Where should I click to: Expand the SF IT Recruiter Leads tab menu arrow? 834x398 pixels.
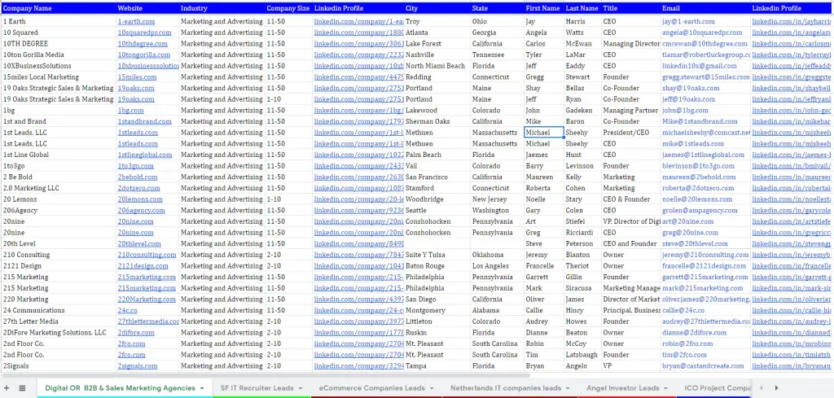tap(301, 388)
